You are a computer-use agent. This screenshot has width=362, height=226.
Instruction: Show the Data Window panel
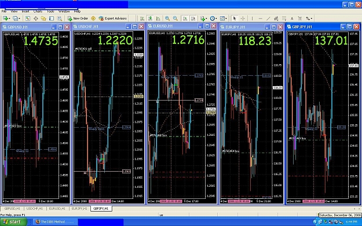pyautogui.click(x=36, y=18)
